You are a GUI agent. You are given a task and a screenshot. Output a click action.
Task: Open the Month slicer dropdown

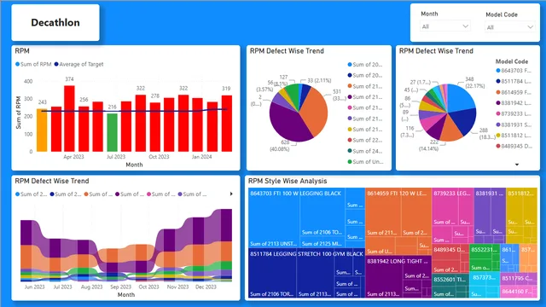[x=445, y=26]
